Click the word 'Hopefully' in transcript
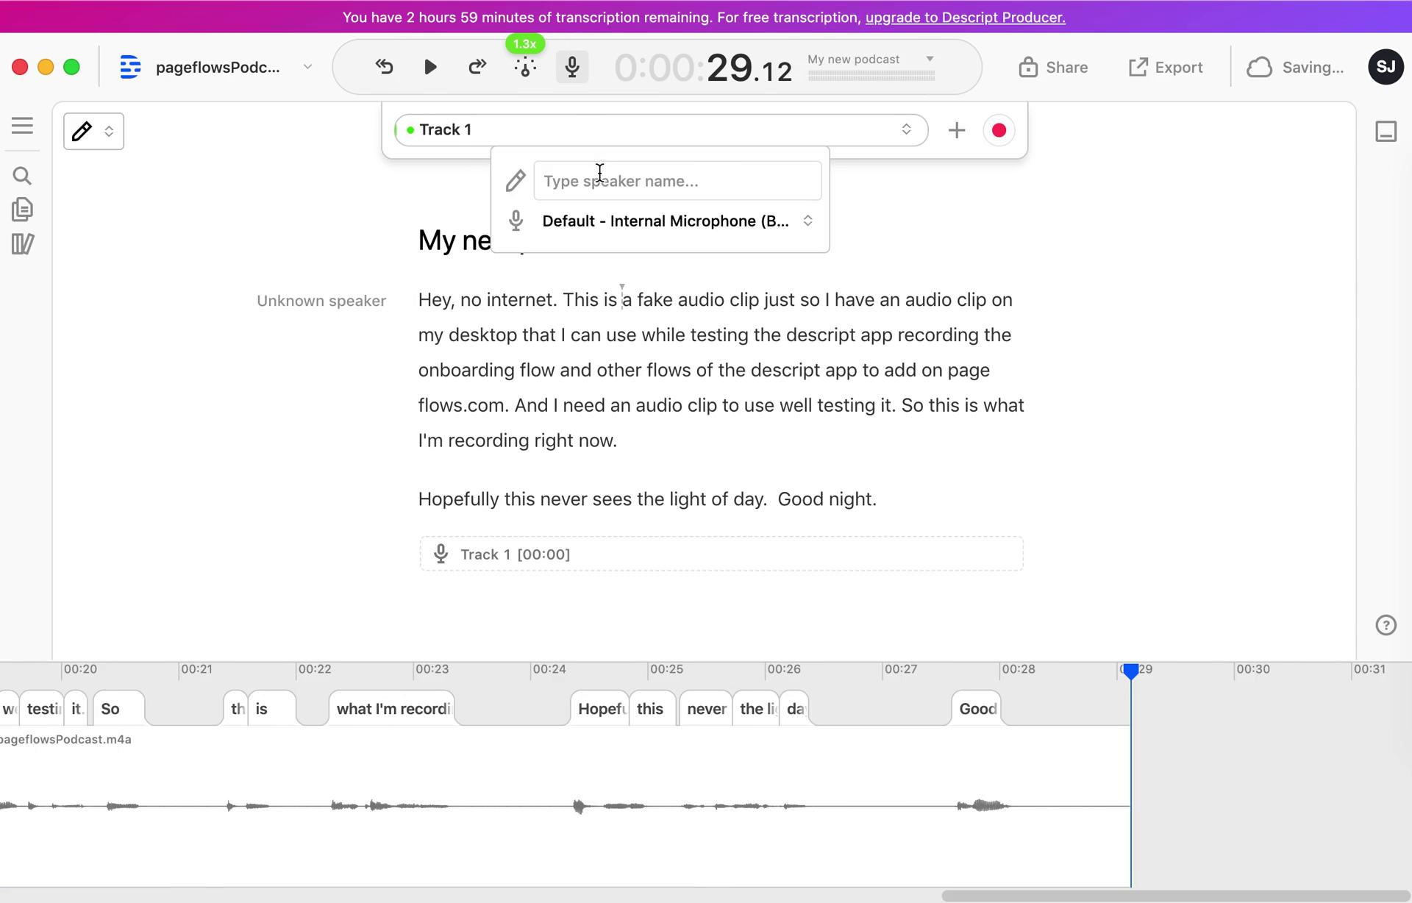The image size is (1412, 903). [x=459, y=499]
